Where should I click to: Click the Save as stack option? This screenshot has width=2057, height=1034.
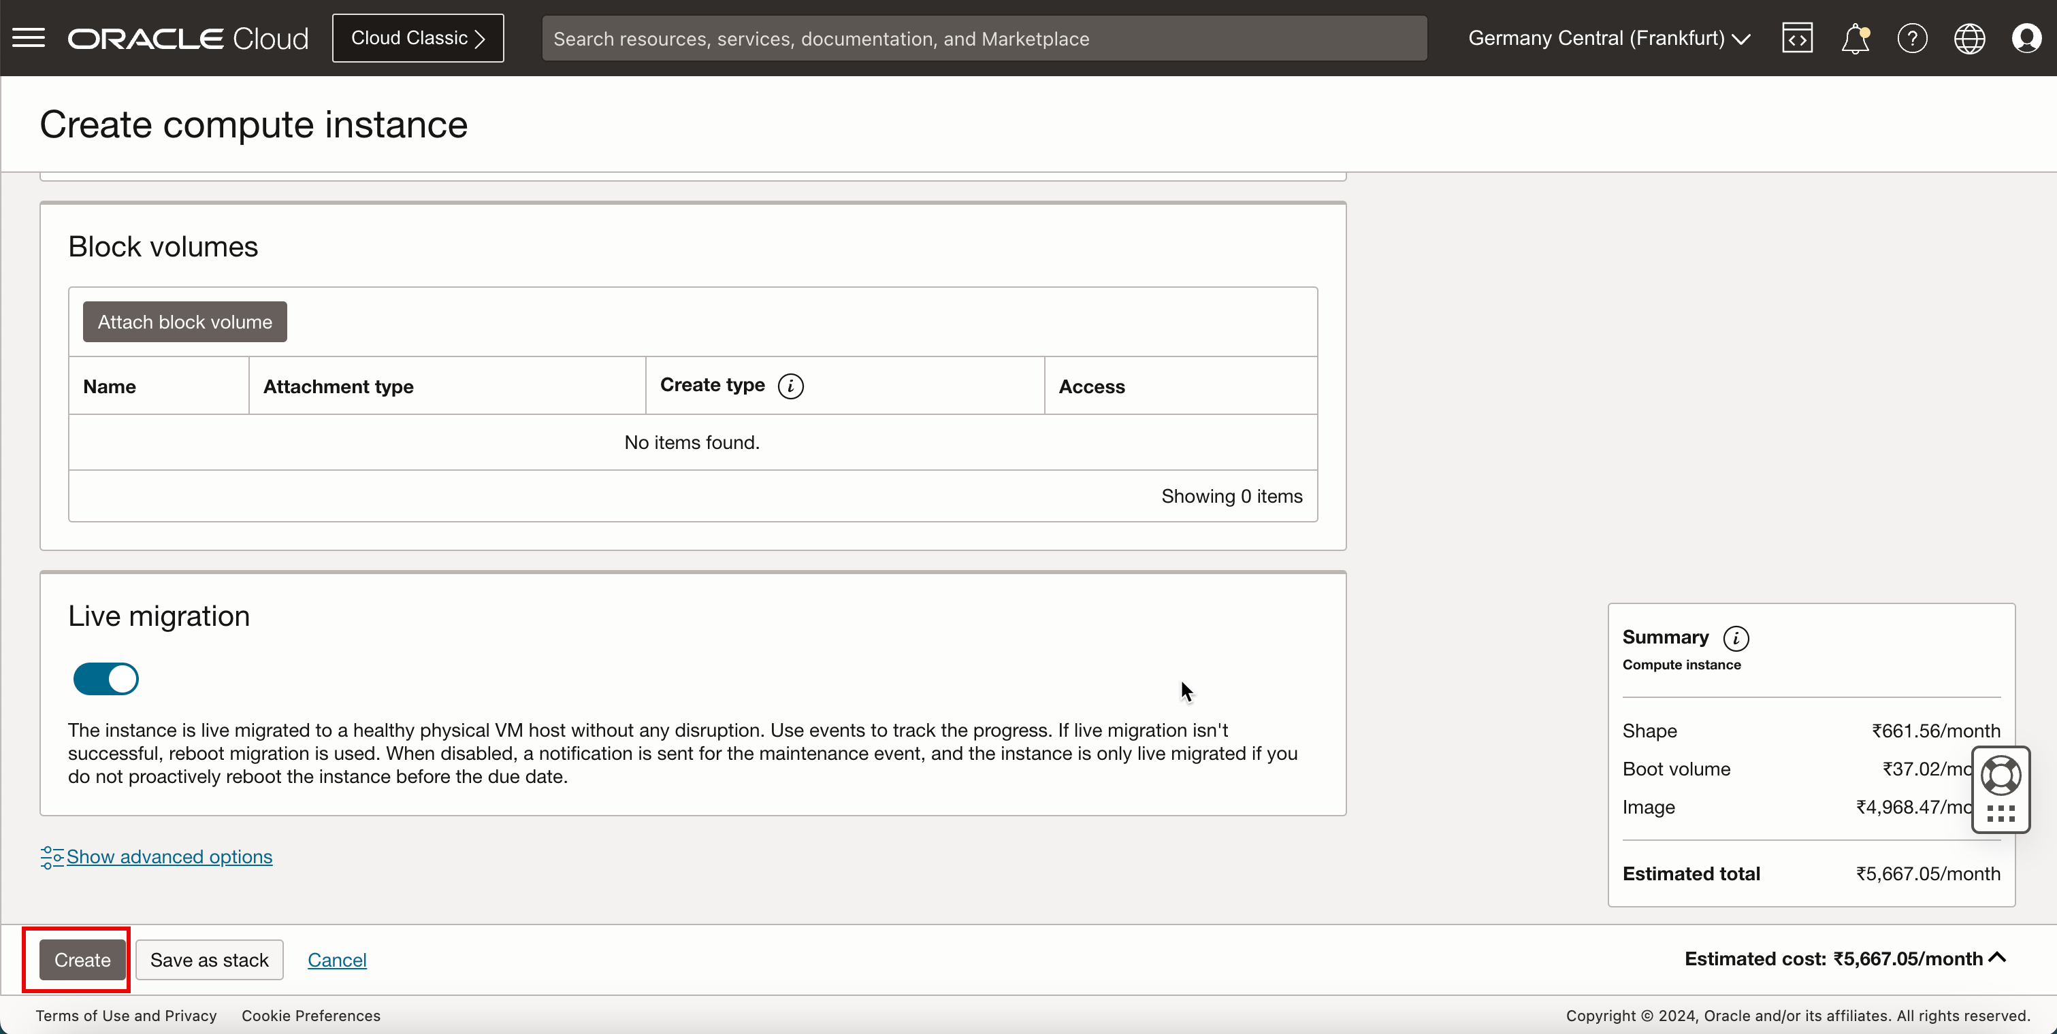[210, 958]
